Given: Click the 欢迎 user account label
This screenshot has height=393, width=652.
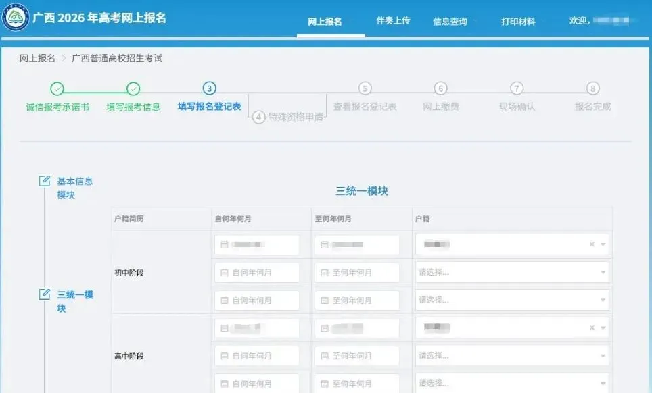Looking at the screenshot, I should click(579, 20).
